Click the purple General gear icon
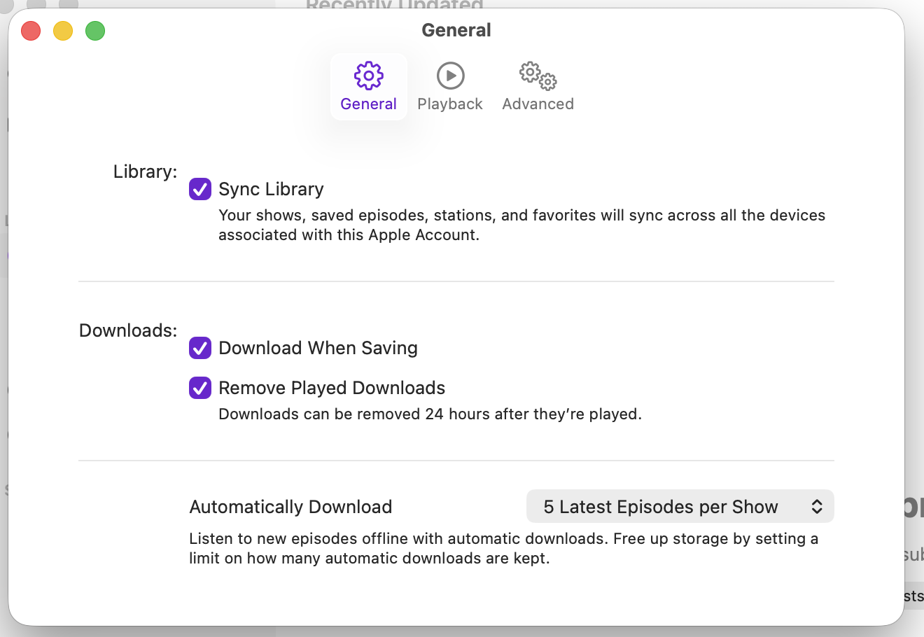 [x=369, y=76]
